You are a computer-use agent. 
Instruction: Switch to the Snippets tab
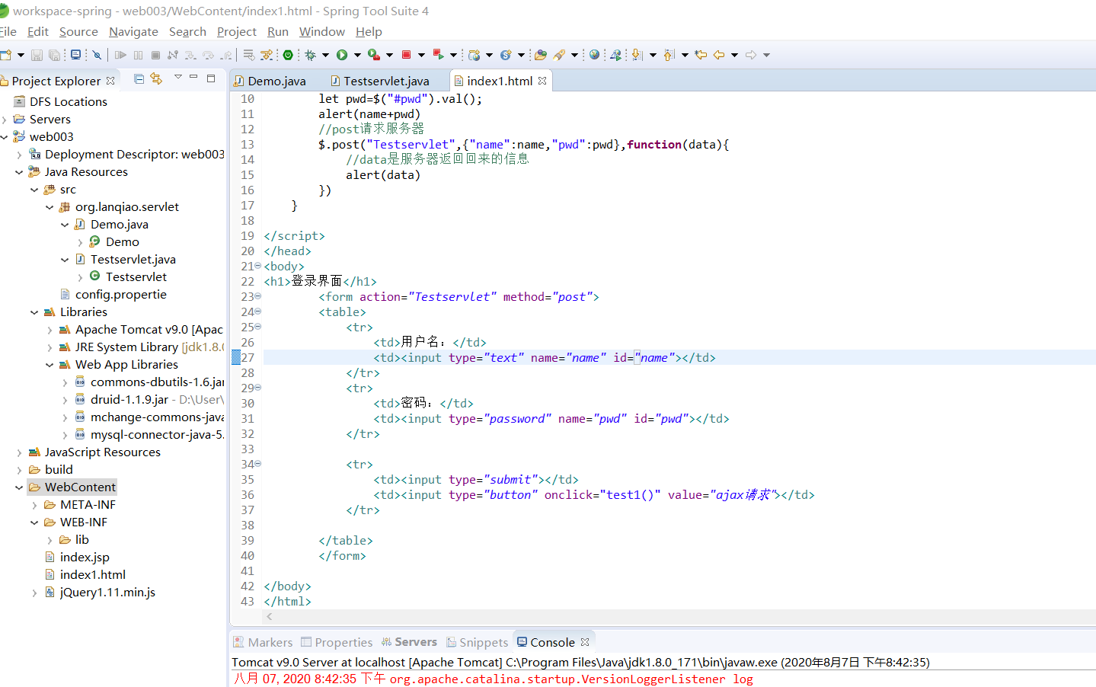pyautogui.click(x=478, y=642)
